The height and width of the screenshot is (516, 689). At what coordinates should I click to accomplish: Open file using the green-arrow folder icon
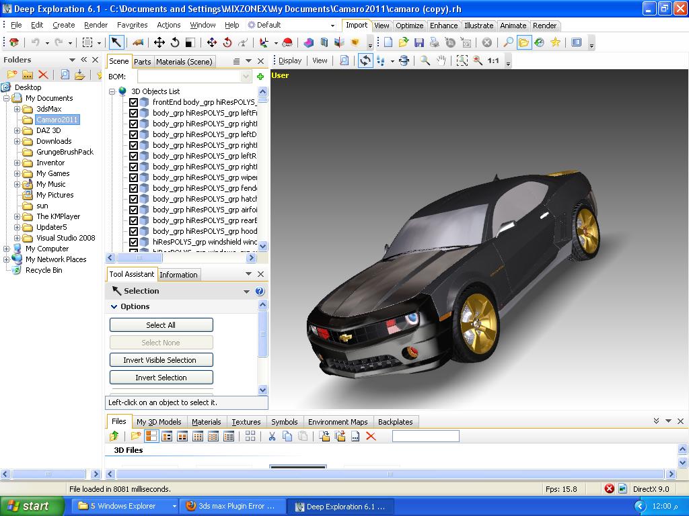coord(404,42)
